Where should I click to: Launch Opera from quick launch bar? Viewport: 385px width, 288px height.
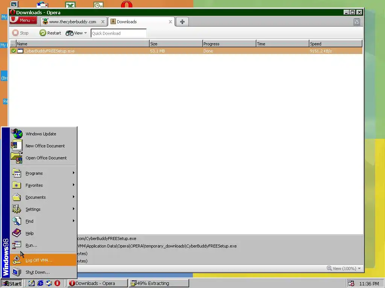(x=58, y=283)
